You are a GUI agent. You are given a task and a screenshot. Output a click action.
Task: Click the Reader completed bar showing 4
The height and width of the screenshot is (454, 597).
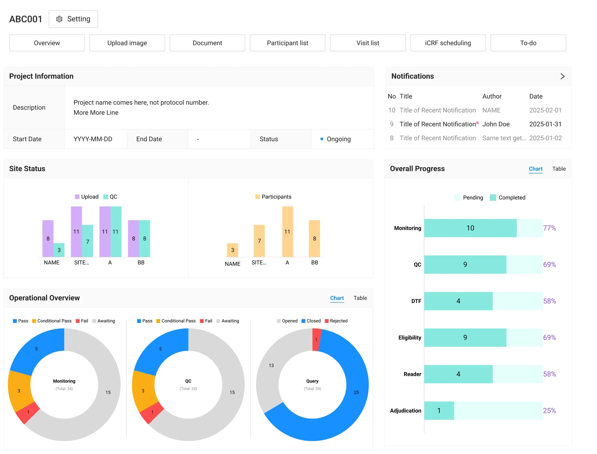(x=458, y=374)
